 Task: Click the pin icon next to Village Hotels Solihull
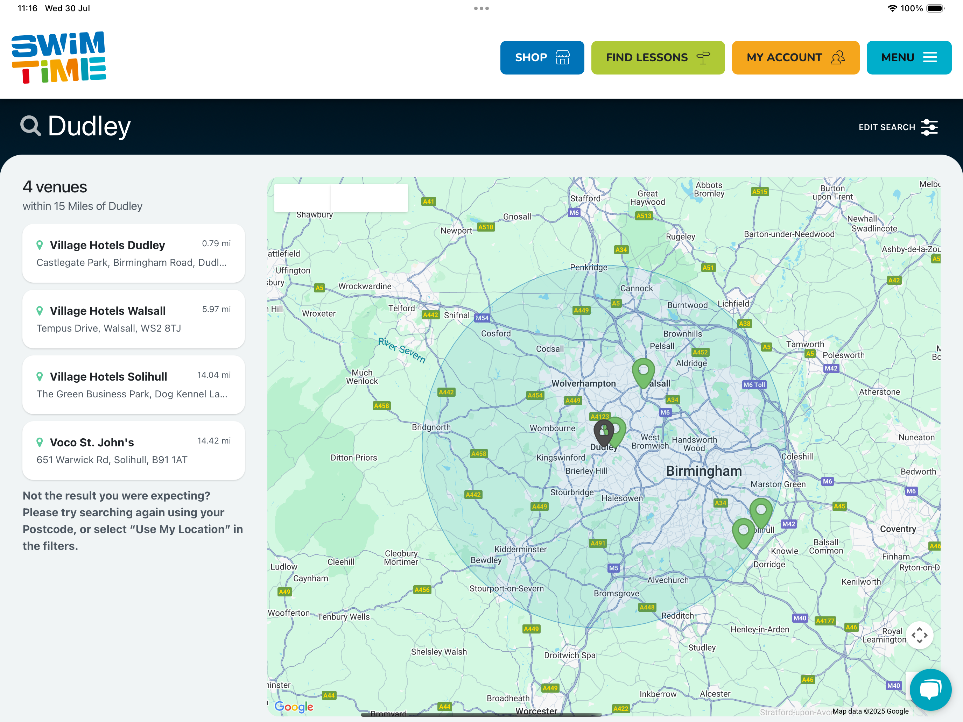coord(40,376)
